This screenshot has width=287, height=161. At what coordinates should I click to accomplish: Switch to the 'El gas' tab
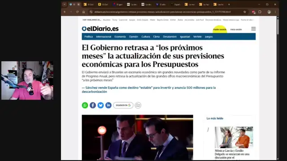tap(118, 4)
